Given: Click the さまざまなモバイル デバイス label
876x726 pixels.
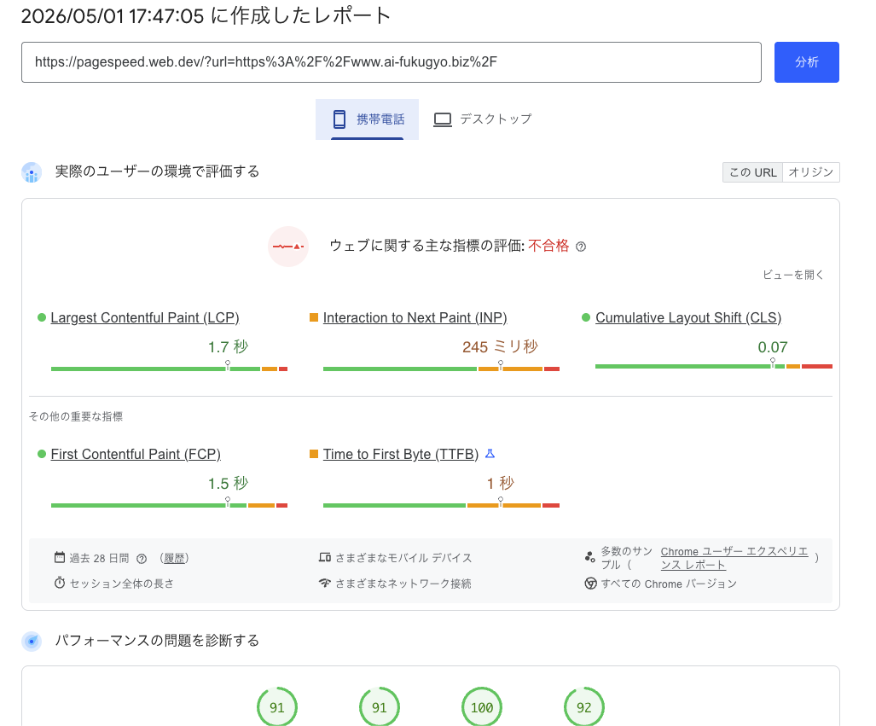Looking at the screenshot, I should point(403,558).
